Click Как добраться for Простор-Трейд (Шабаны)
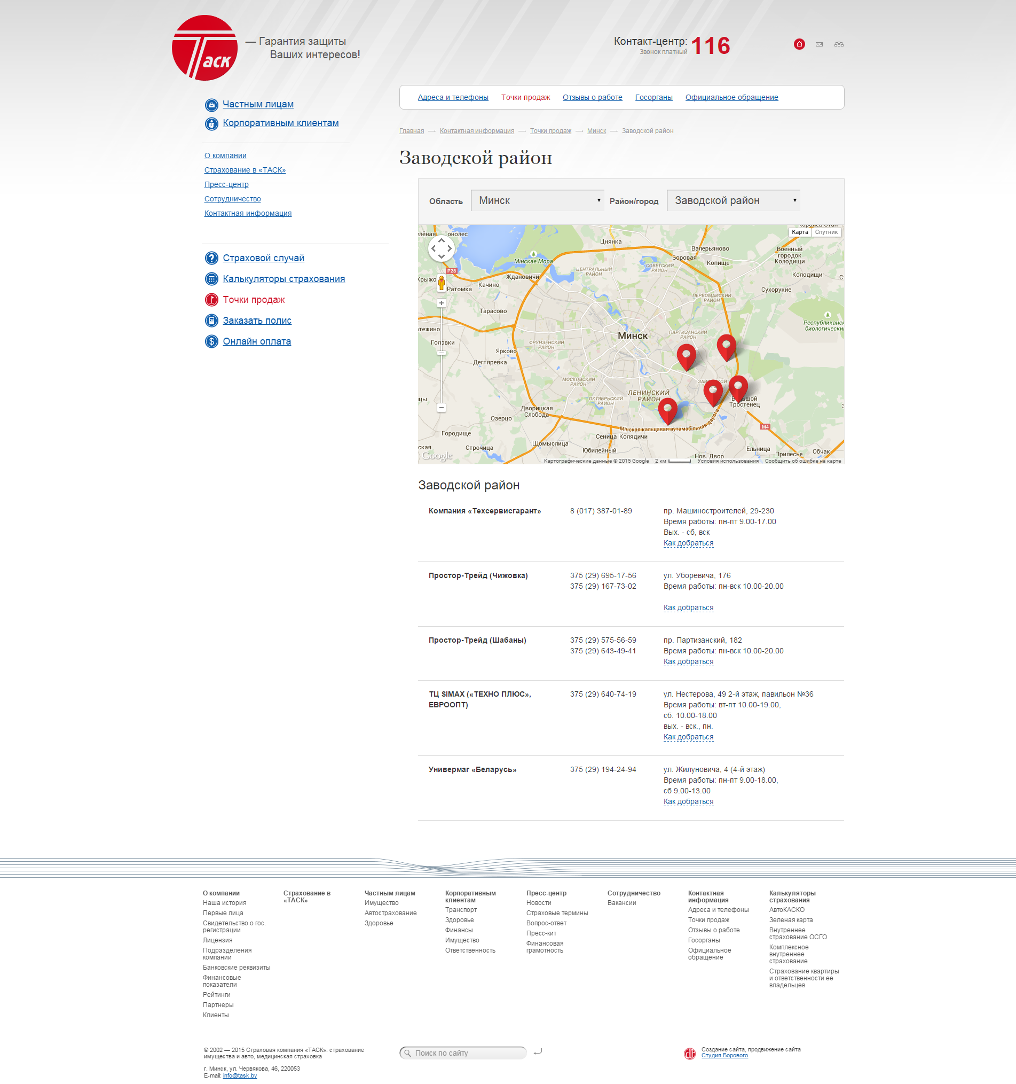This screenshot has height=1084, width=1016. click(688, 662)
